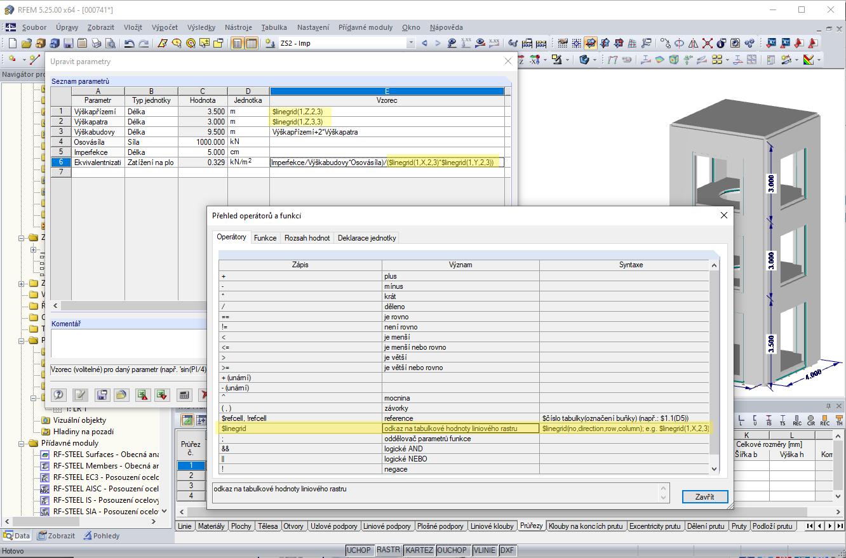The height and width of the screenshot is (558, 846).
Task: Click the Komentář text field
Action: (x=130, y=343)
